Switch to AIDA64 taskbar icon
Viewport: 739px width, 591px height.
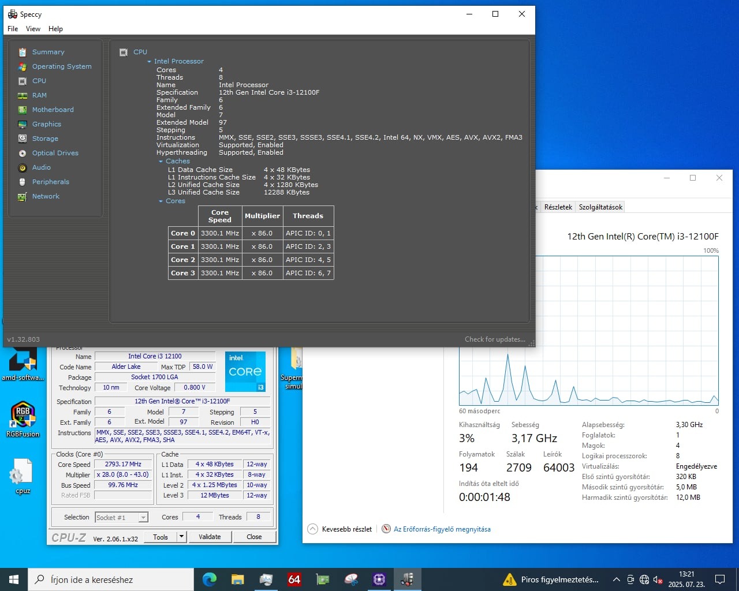pos(294,579)
